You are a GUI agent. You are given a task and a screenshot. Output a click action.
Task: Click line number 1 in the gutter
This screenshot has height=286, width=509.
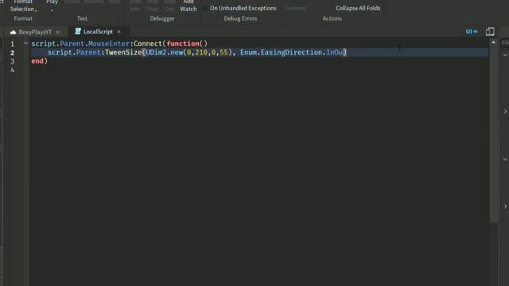[x=13, y=44]
